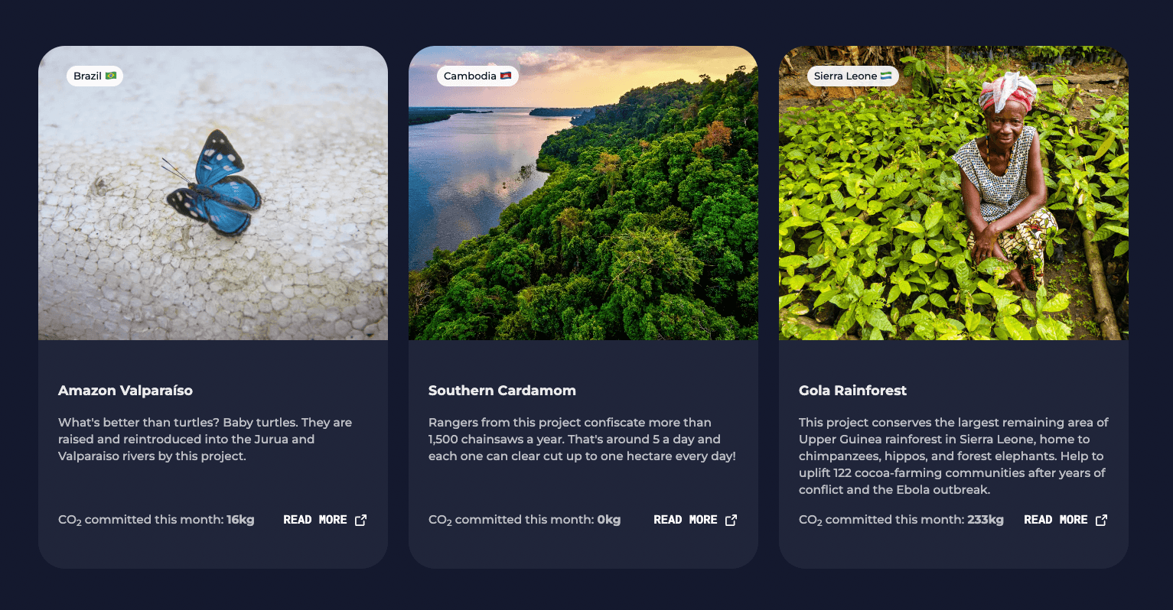The image size is (1173, 610).
Task: Click the 233kg CO2 committed value
Action: 986,520
